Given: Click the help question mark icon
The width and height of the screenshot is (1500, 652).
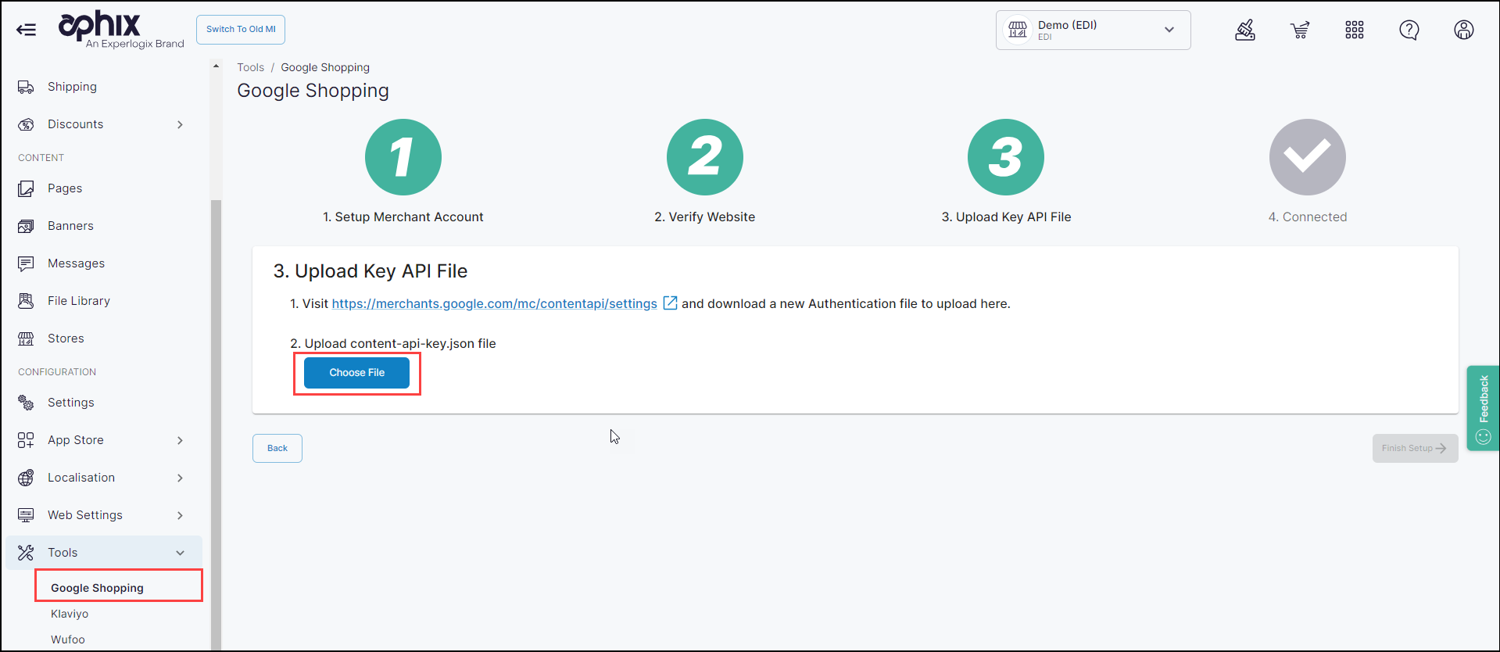Looking at the screenshot, I should (x=1409, y=30).
